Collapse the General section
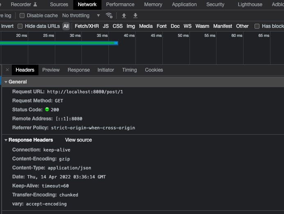 [x=6, y=82]
